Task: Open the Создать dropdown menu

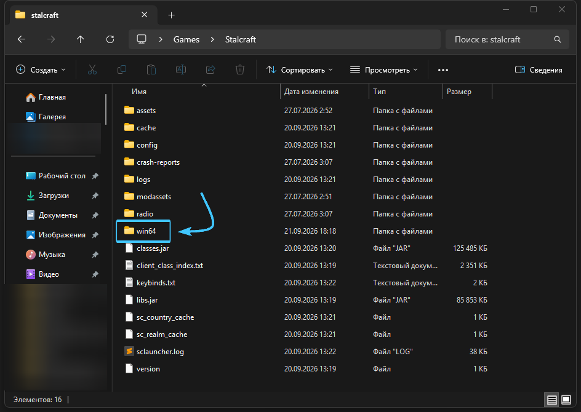Action: coord(41,70)
